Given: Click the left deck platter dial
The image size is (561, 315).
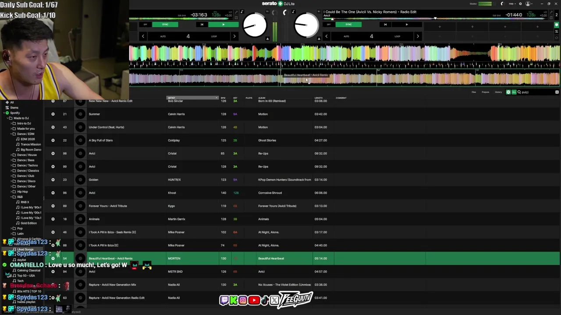Looking at the screenshot, I should [x=254, y=25].
